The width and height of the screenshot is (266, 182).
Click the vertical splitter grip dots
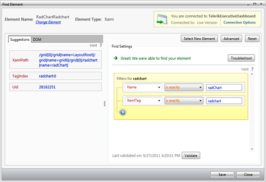[x=105, y=103]
